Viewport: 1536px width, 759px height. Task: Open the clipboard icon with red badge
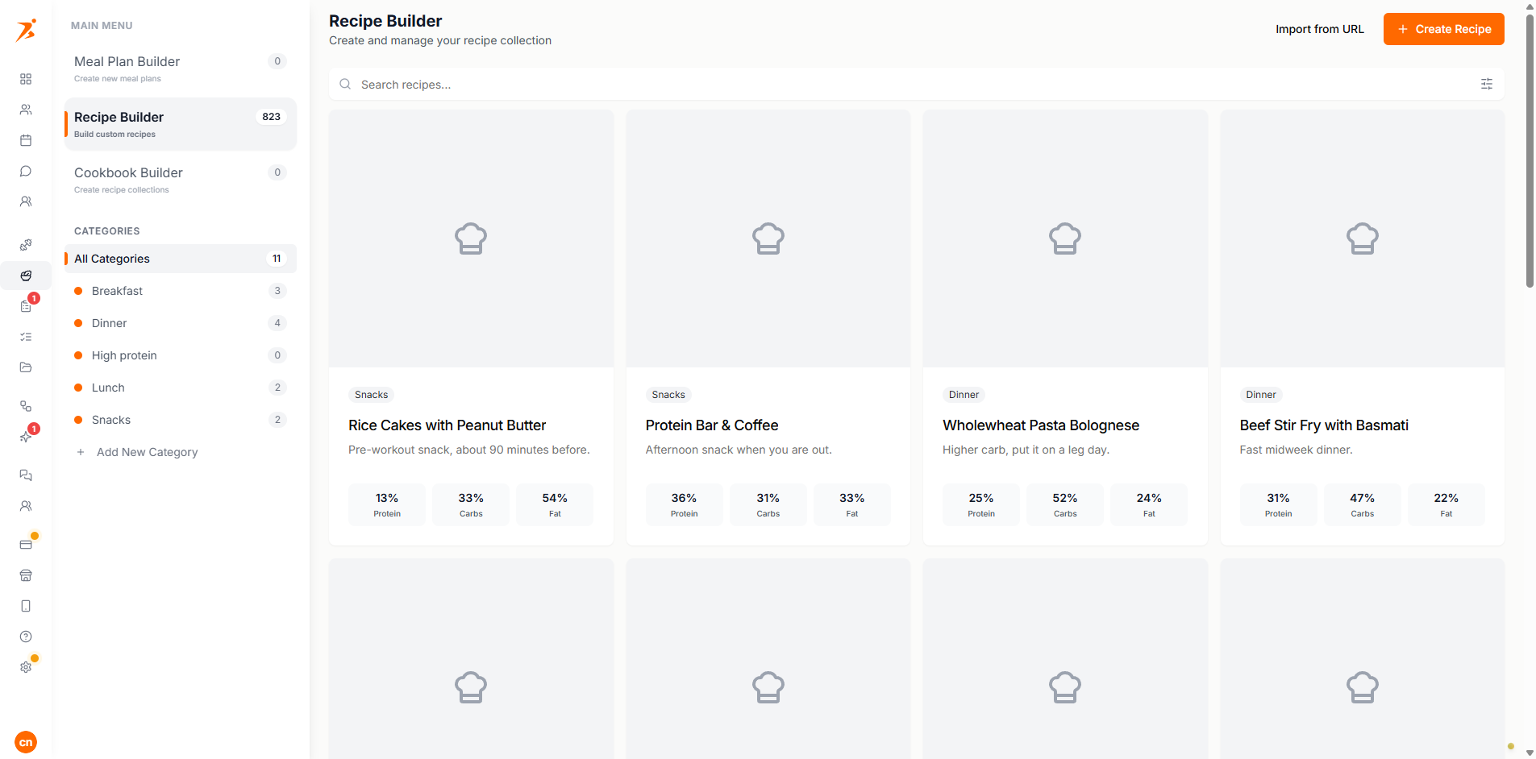(x=26, y=306)
